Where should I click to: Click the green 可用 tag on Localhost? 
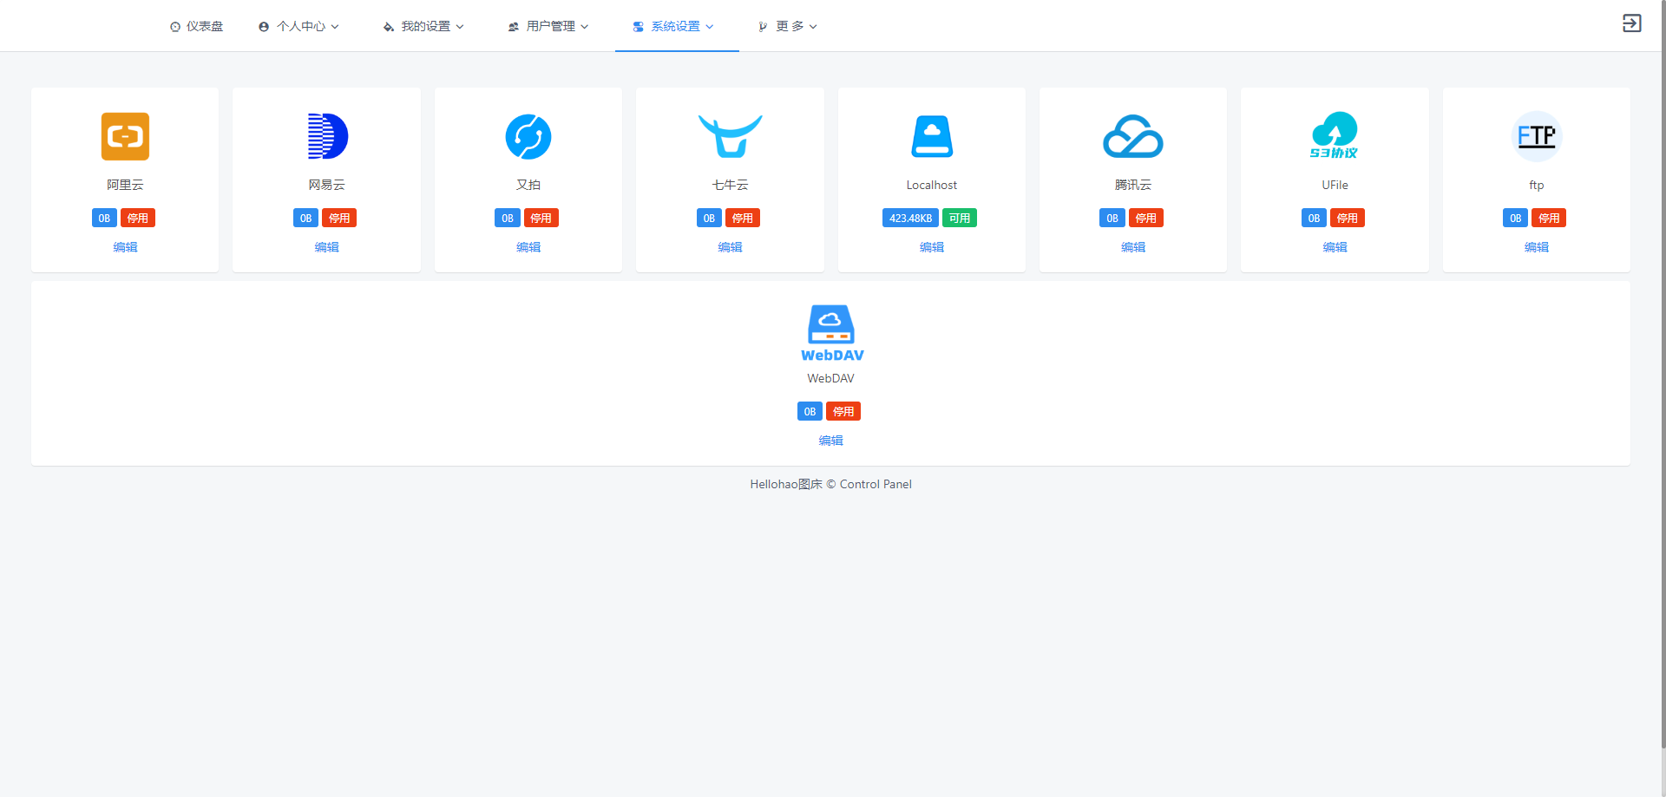tap(960, 218)
